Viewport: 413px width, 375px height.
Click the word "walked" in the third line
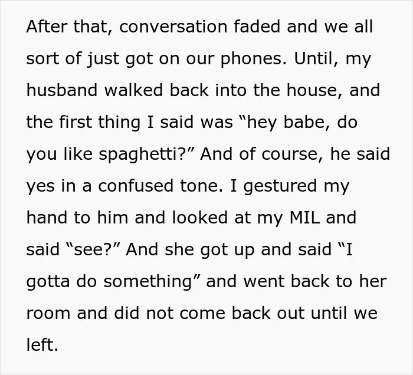(133, 90)
